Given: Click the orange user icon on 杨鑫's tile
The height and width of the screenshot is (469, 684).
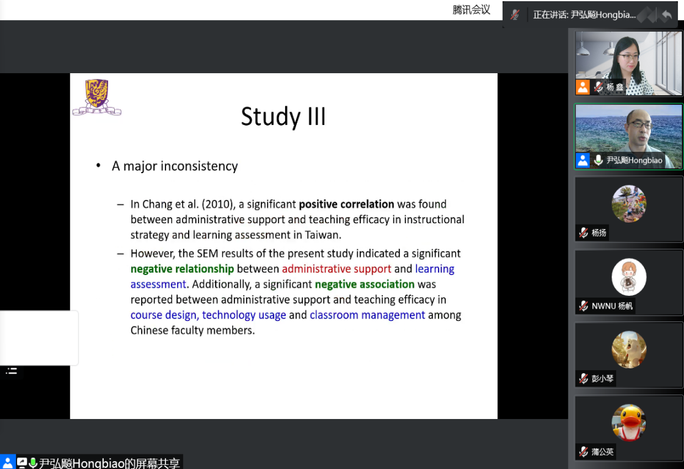Looking at the screenshot, I should (583, 87).
